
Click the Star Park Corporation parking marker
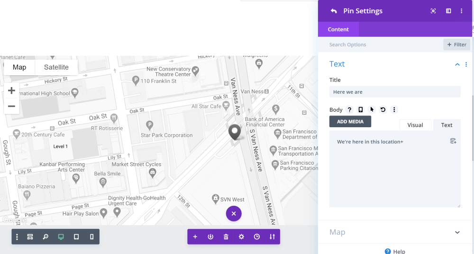click(149, 125)
